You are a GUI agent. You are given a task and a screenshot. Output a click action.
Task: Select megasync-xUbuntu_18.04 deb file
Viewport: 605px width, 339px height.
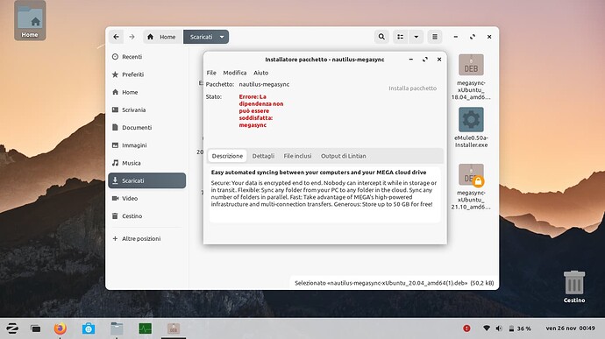coord(471,77)
